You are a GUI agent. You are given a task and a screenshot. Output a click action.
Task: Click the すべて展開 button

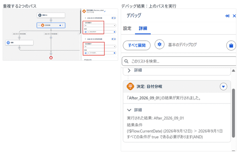click(x=137, y=45)
